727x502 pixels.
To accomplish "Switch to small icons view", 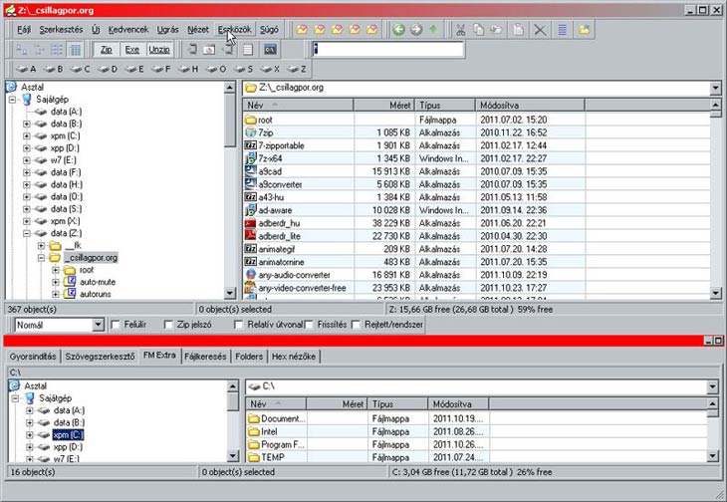I will pos(40,49).
